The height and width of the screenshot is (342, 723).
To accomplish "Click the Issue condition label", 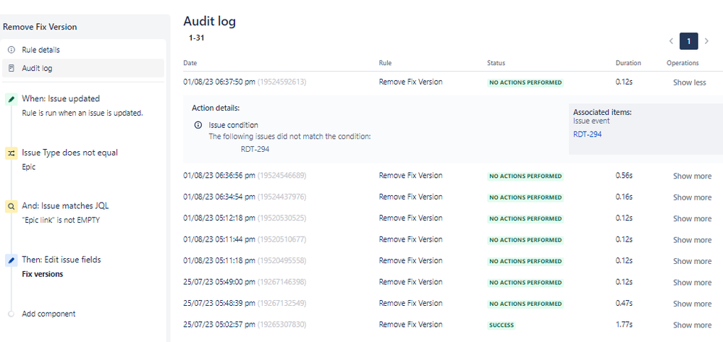I will 233,125.
